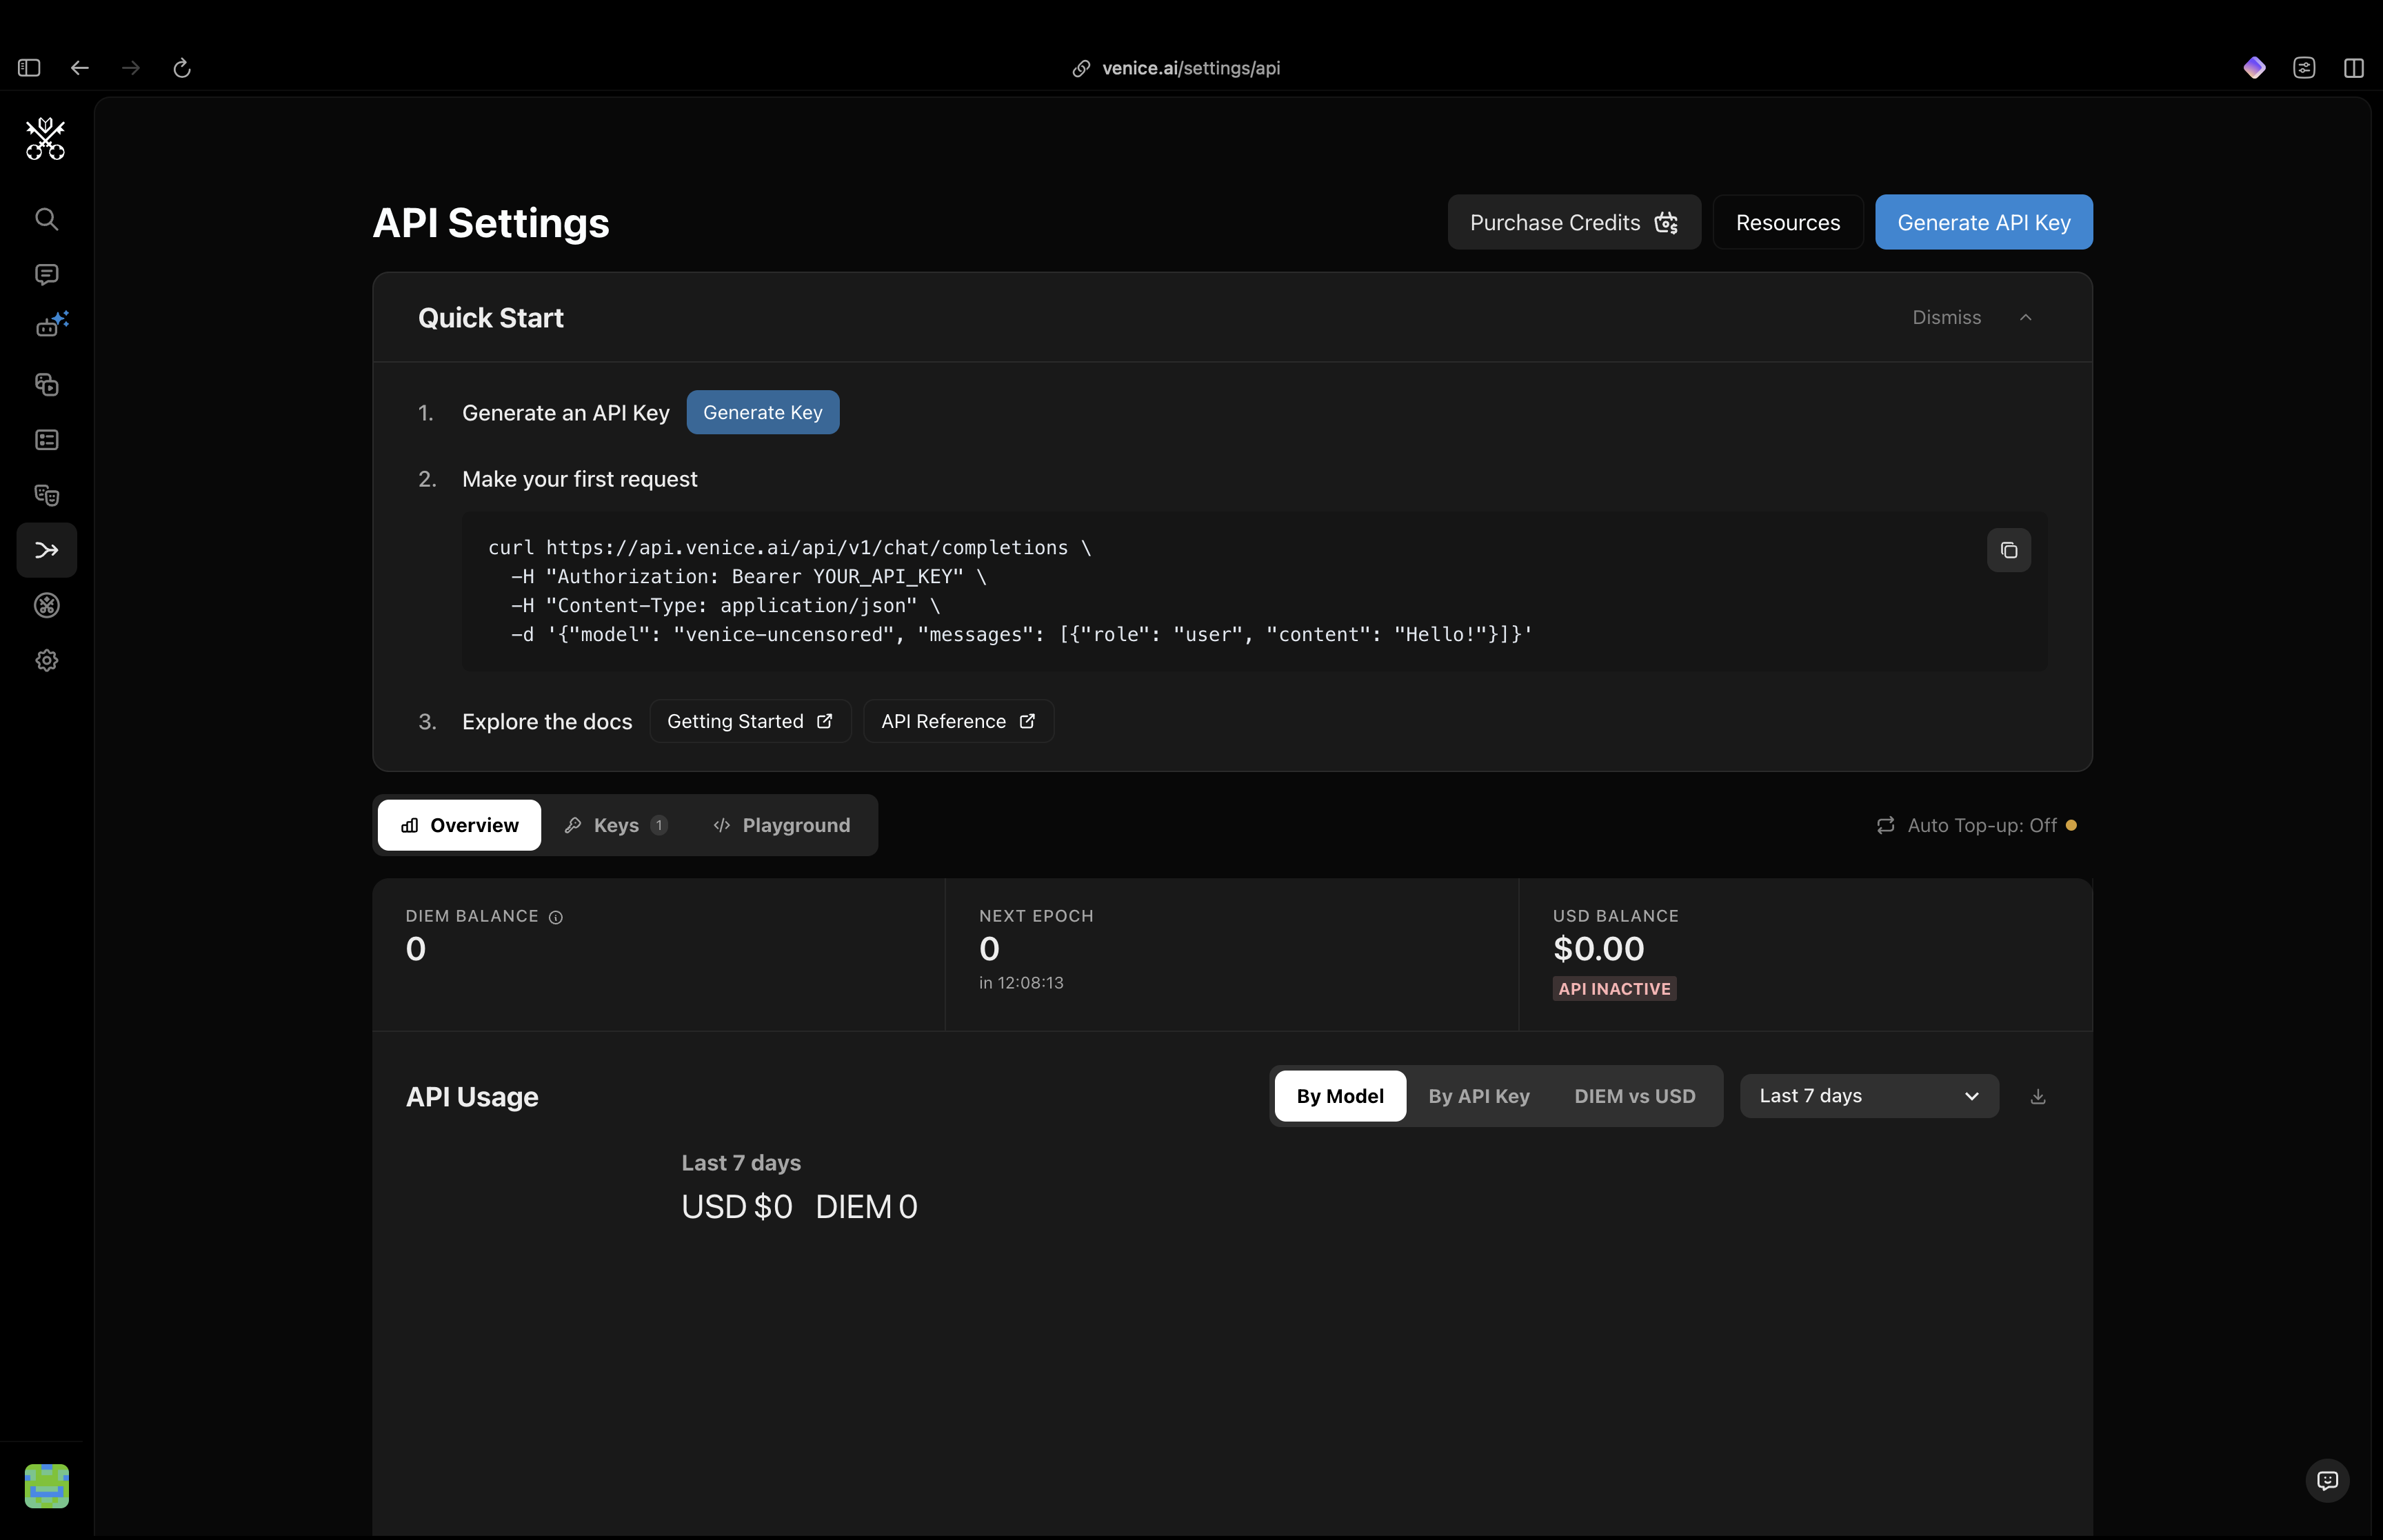Open the Getting Started docs link
This screenshot has height=1540, width=2383.
[750, 721]
